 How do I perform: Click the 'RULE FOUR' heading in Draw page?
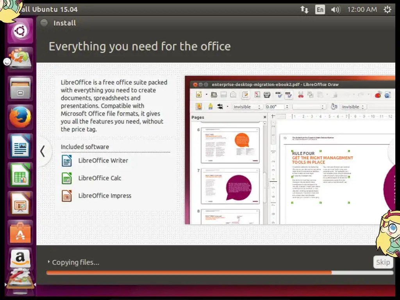pyautogui.click(x=303, y=153)
